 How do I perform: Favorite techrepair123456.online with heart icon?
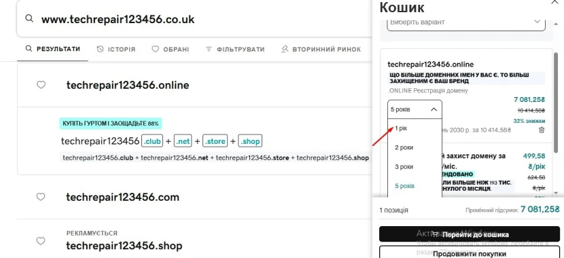tap(41, 85)
